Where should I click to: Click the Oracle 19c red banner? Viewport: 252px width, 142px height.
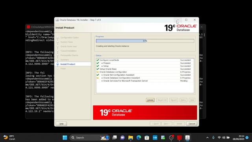(145, 112)
